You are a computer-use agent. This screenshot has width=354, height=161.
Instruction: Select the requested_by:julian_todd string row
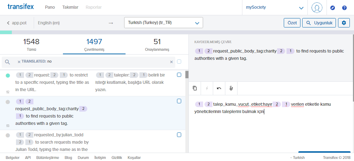92,142
